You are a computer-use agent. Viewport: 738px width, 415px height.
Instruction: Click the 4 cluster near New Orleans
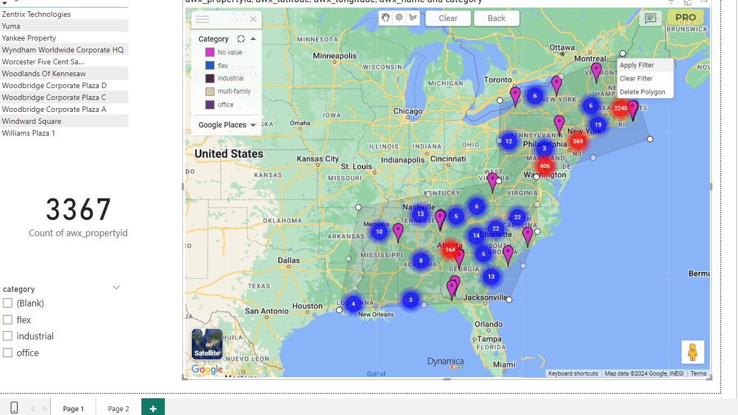point(353,304)
